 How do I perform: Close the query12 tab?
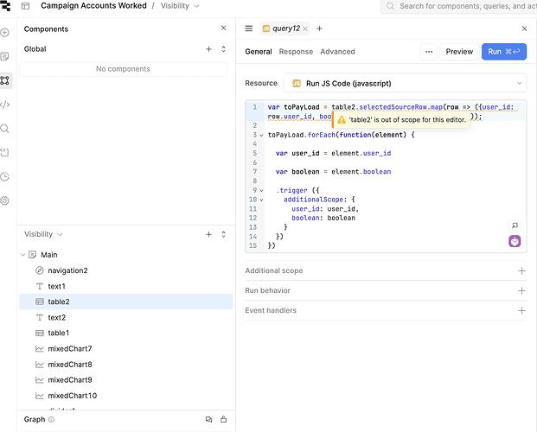305,29
